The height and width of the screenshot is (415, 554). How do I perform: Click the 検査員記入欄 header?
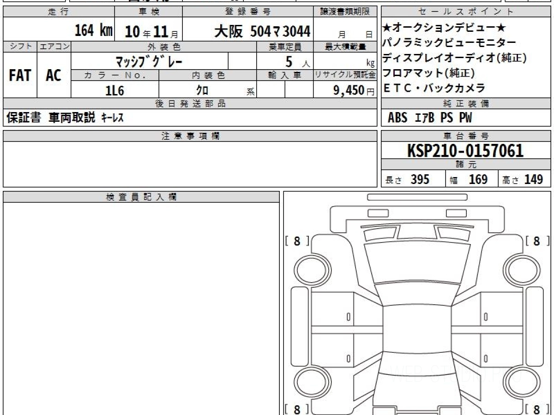click(x=141, y=197)
